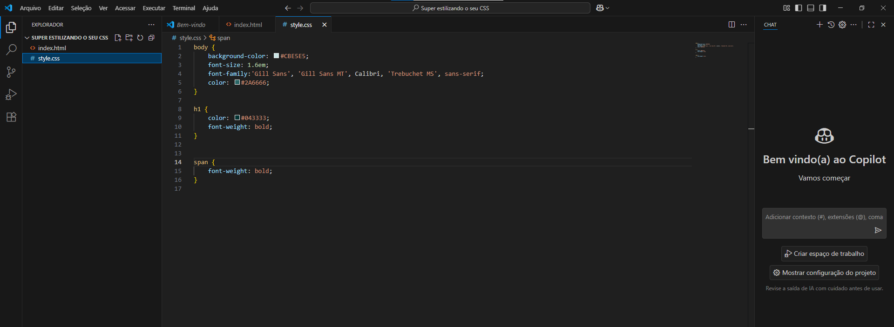
Task: Show chat history
Action: pos(831,25)
